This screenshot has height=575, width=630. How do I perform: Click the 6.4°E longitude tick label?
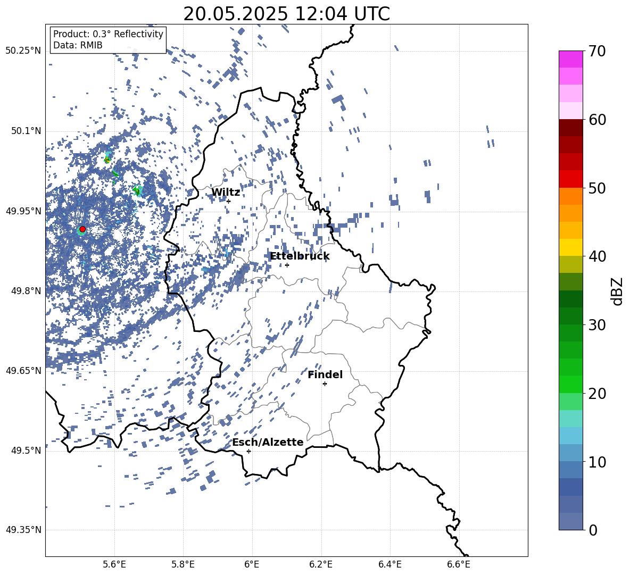[x=389, y=564]
